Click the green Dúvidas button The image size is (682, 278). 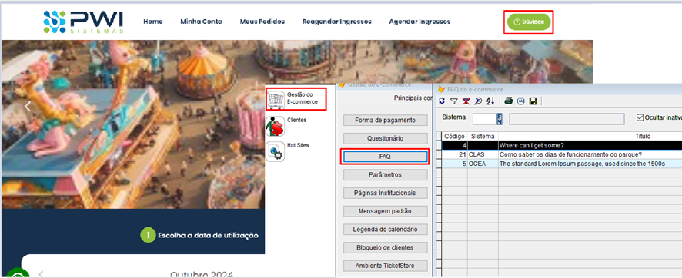tap(529, 22)
